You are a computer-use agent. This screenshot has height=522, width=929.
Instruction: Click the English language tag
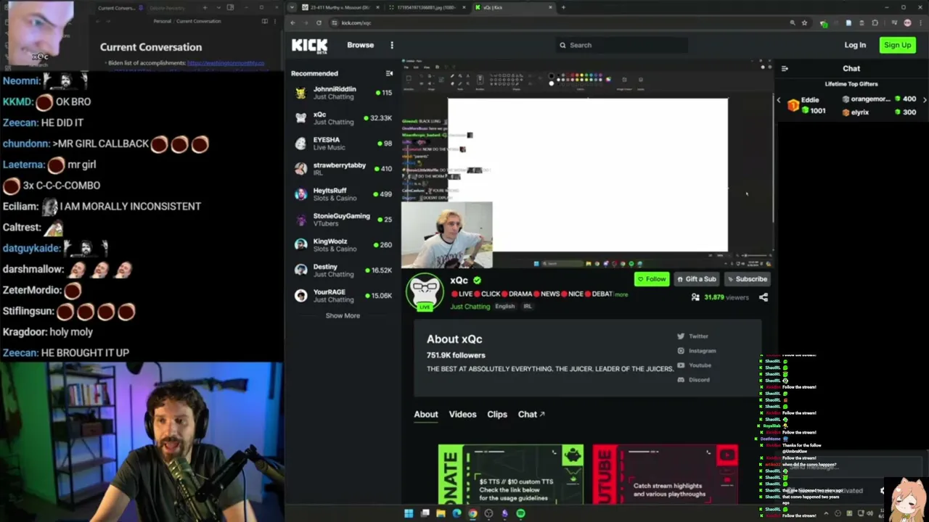504,307
